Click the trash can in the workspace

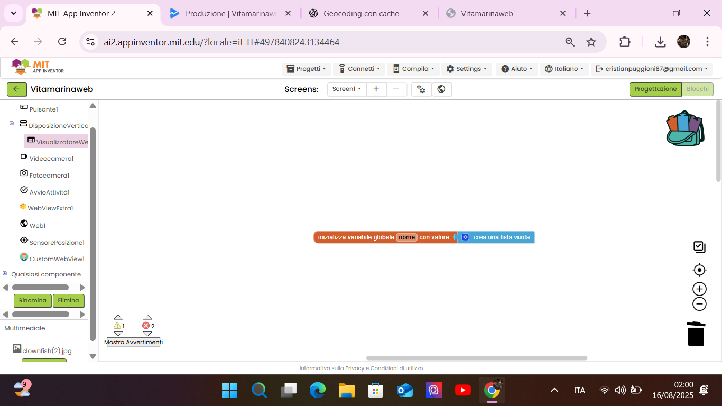(x=696, y=334)
